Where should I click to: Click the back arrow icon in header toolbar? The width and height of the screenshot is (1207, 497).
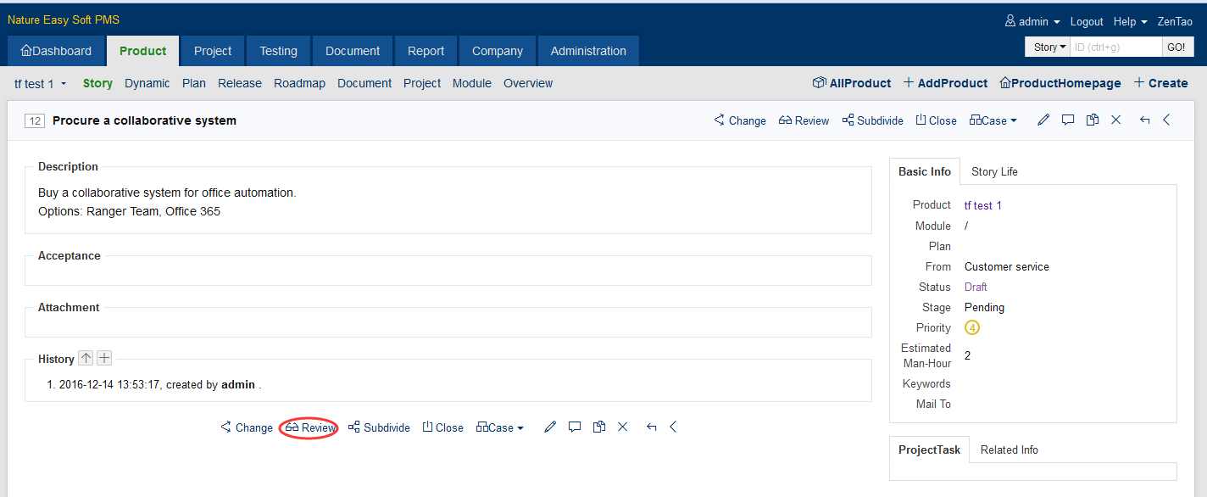pyautogui.click(x=1145, y=120)
